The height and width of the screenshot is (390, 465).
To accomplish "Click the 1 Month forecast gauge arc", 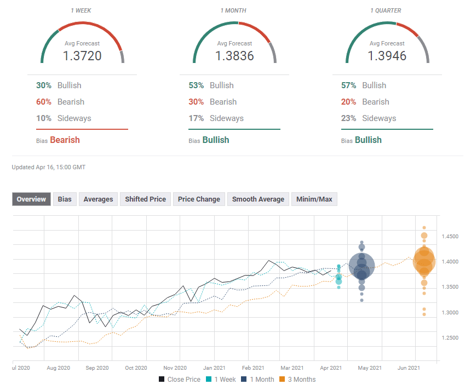I will [x=234, y=25].
